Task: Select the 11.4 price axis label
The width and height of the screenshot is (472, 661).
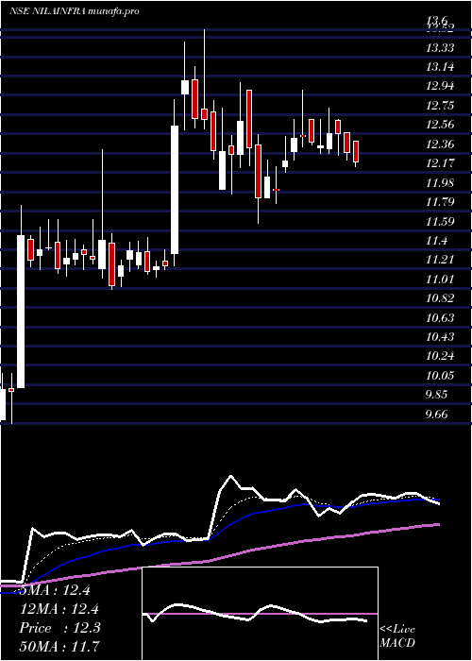Action: [x=436, y=241]
